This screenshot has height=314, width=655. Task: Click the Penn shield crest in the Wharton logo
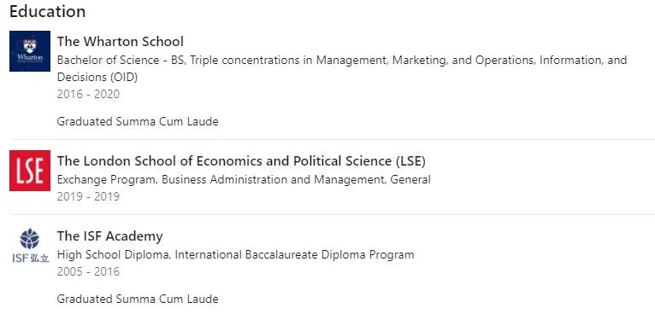[30, 45]
